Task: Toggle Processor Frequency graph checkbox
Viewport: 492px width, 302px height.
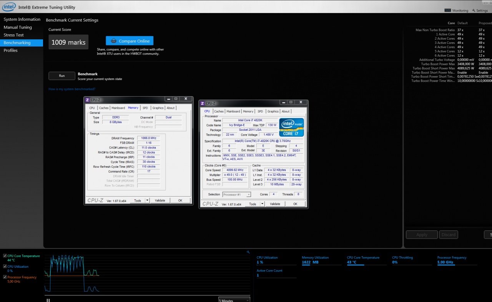Action: click(5, 277)
